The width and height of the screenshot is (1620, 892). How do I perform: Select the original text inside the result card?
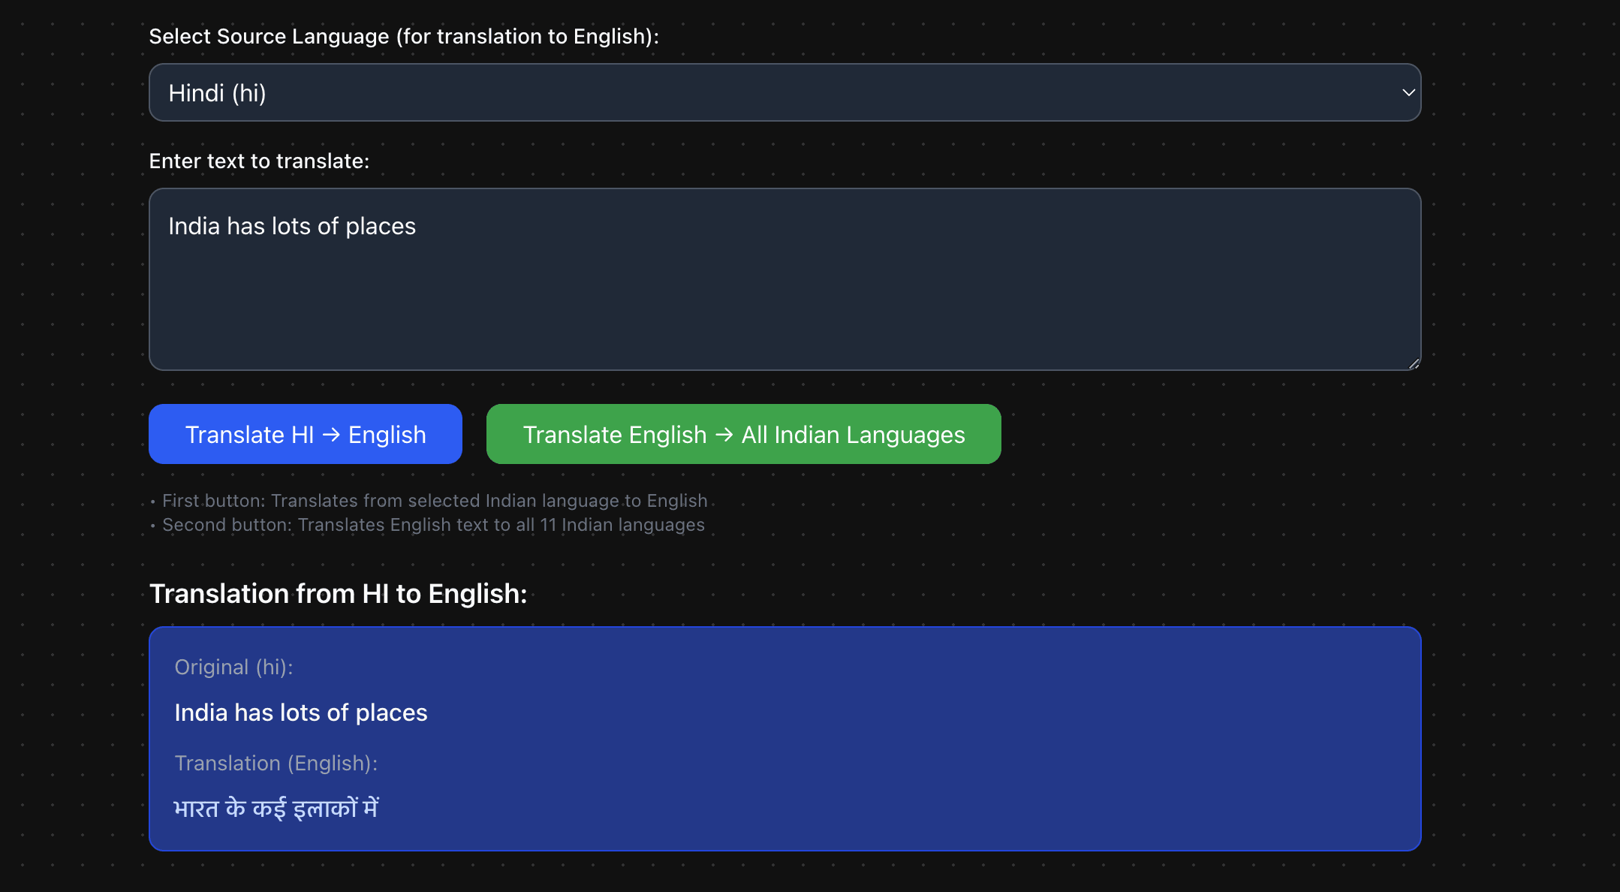point(301,712)
